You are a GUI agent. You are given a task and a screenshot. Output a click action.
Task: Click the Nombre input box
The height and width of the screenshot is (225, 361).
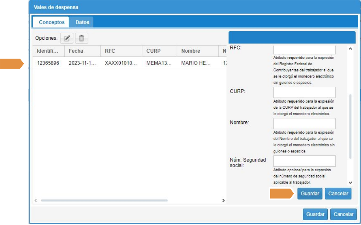(304, 124)
